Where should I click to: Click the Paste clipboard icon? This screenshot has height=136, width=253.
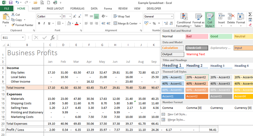[x=6, y=17]
